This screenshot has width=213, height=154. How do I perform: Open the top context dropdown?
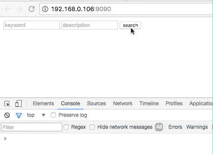[36, 115]
